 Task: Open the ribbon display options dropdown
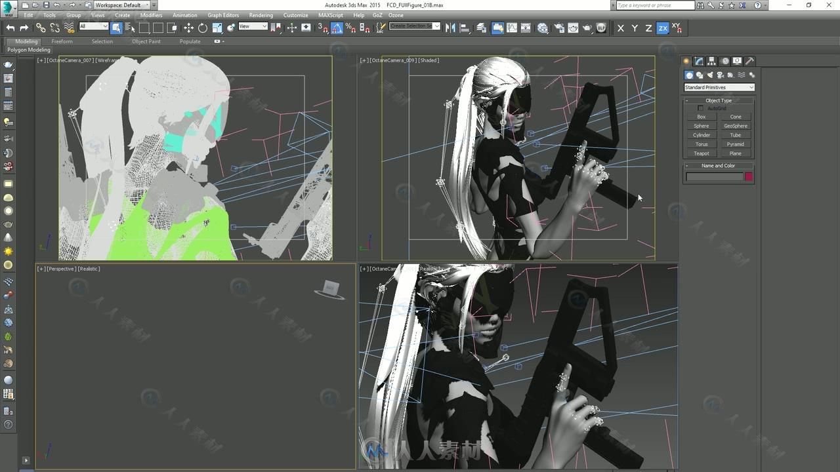(x=219, y=41)
